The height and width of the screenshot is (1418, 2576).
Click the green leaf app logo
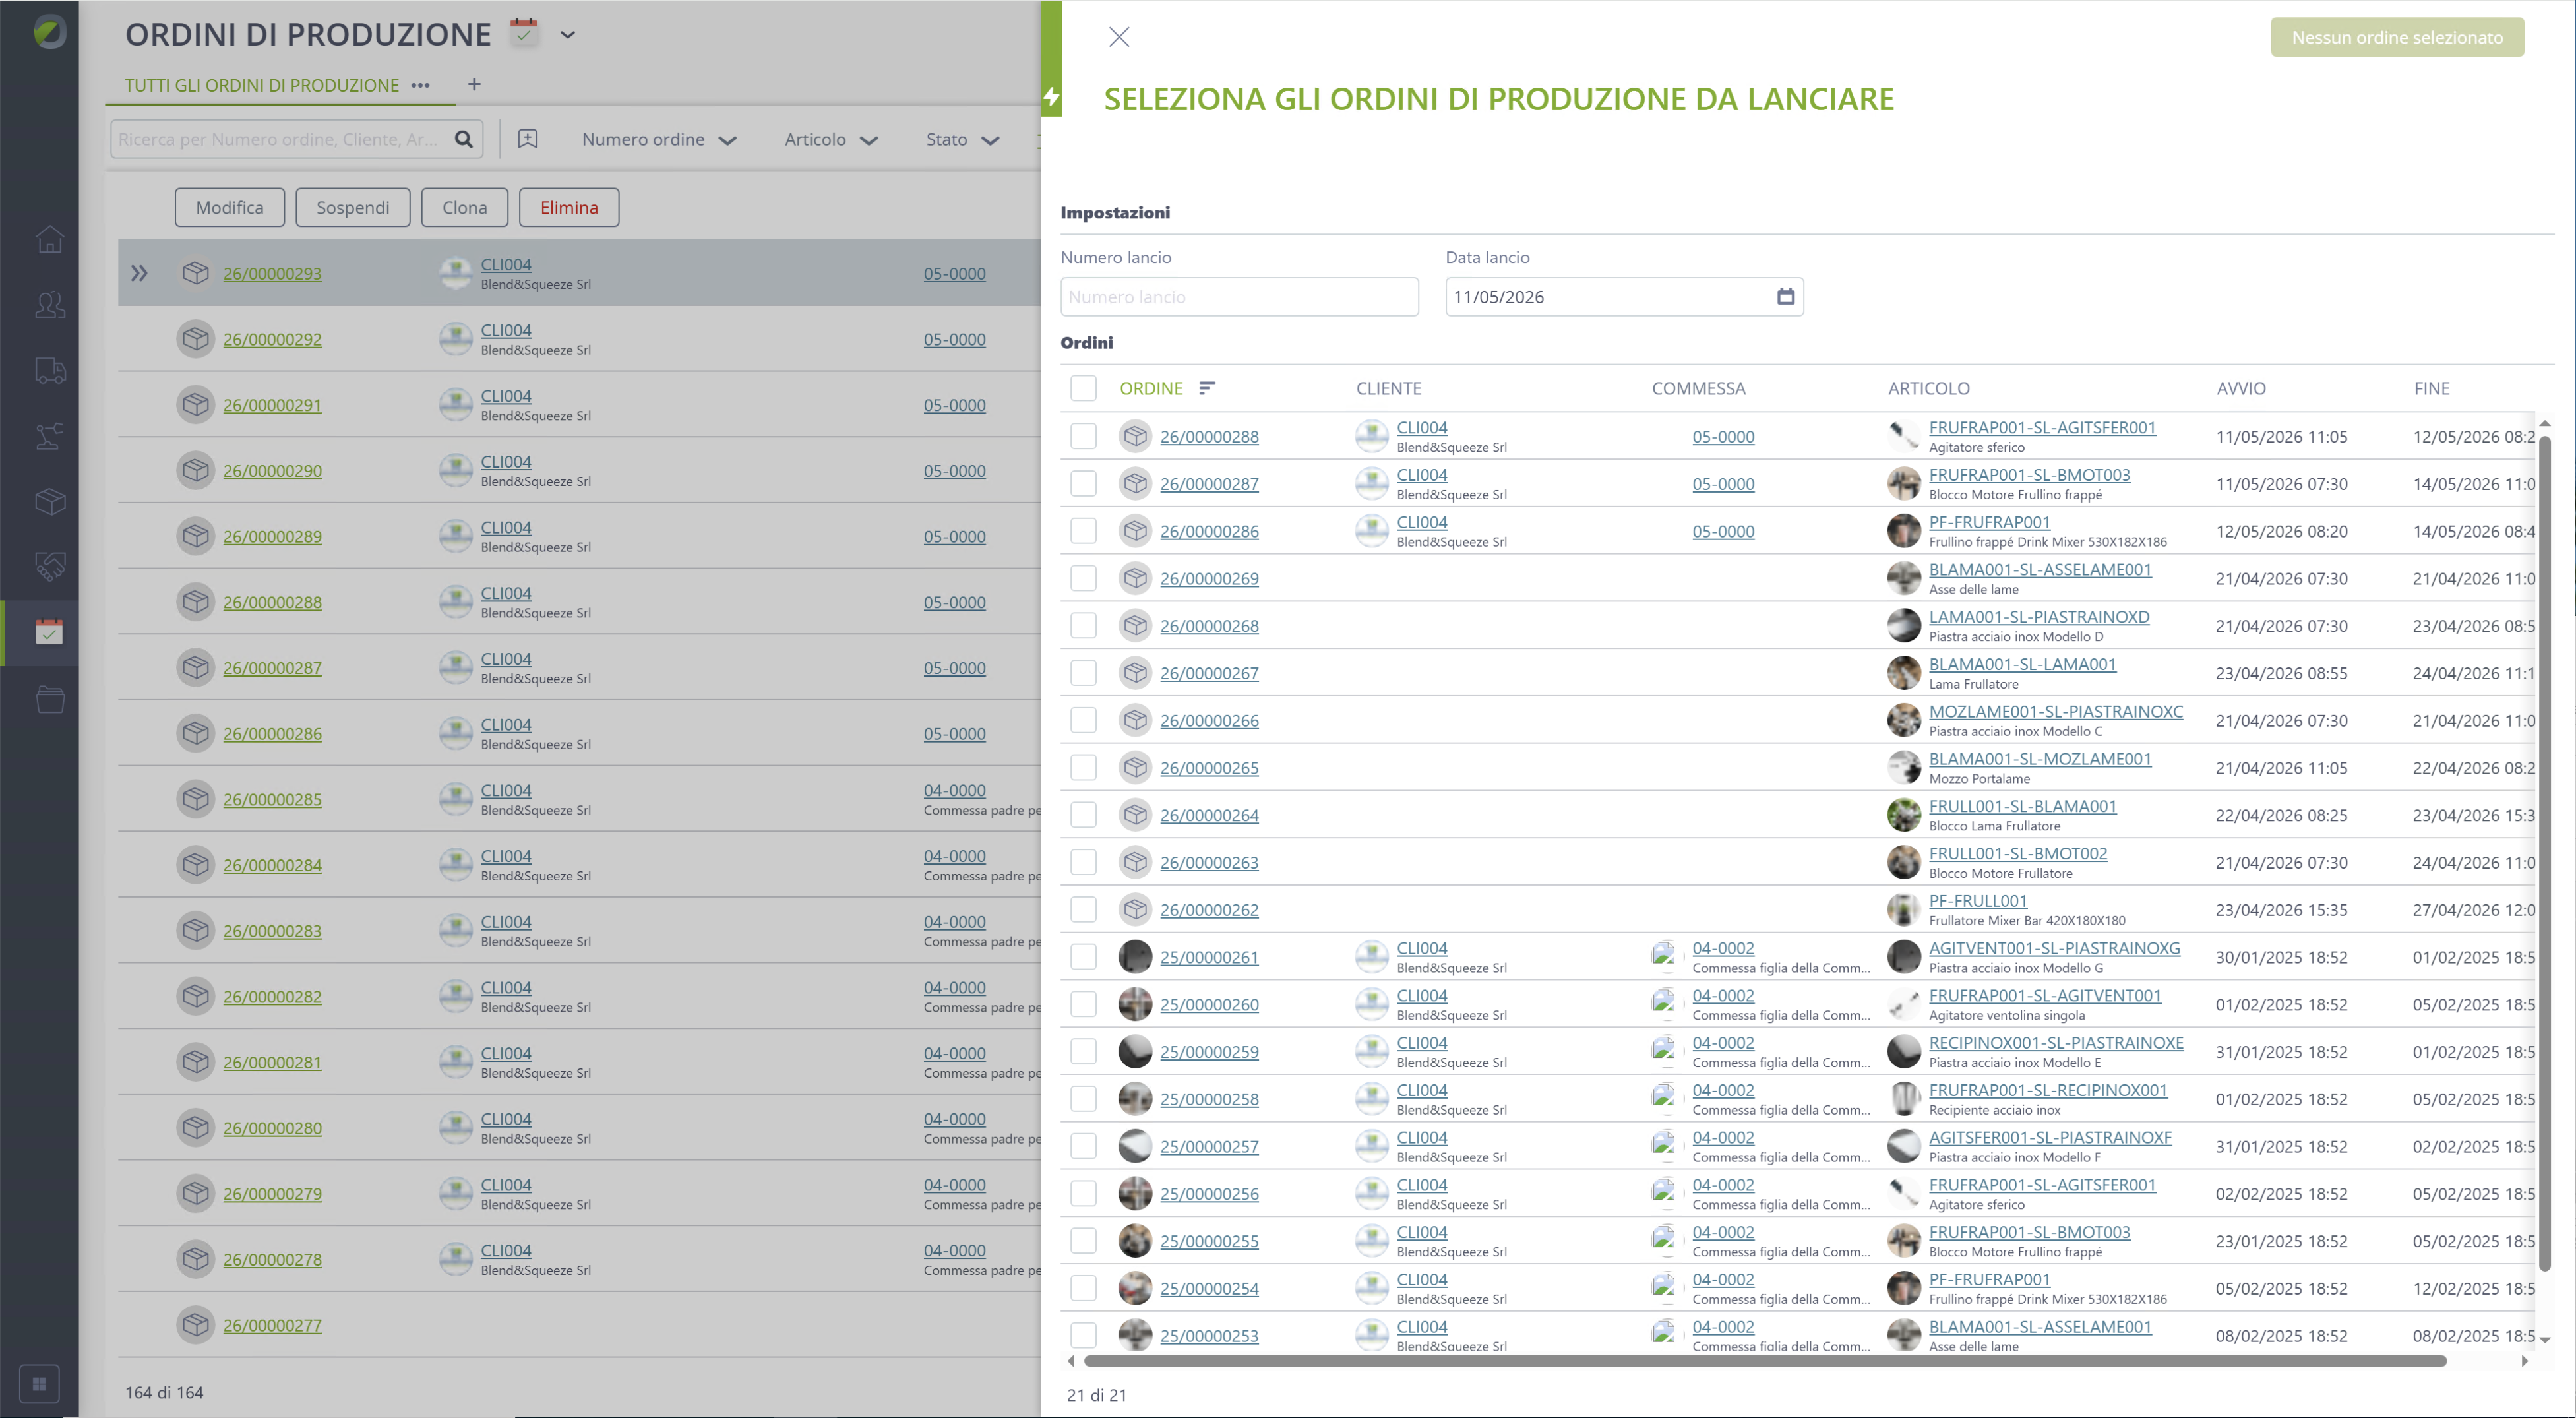(x=49, y=32)
